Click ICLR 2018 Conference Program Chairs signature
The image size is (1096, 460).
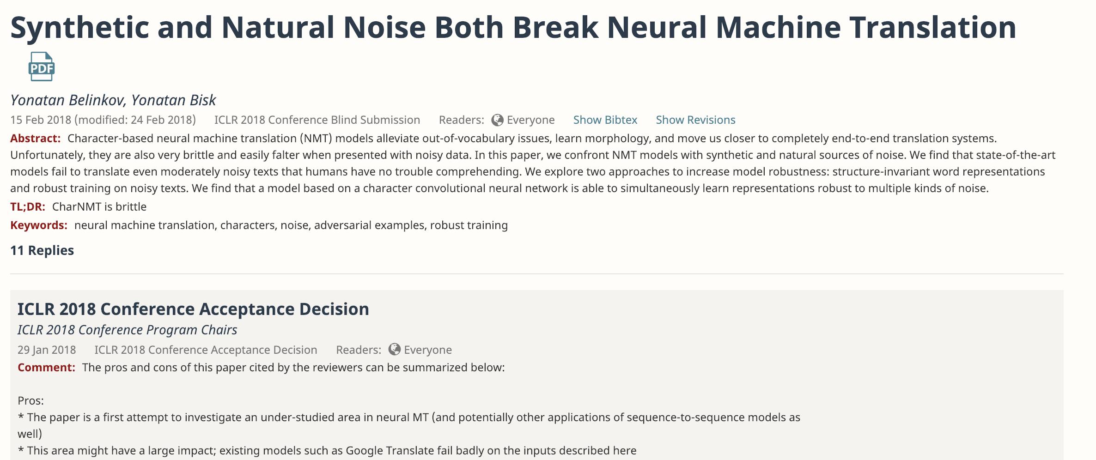click(x=127, y=330)
